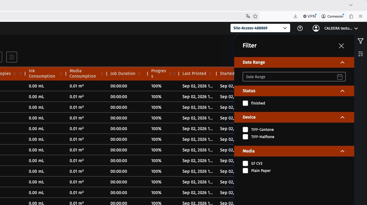Collapse the Media section
This screenshot has height=205, width=367.
point(342,151)
